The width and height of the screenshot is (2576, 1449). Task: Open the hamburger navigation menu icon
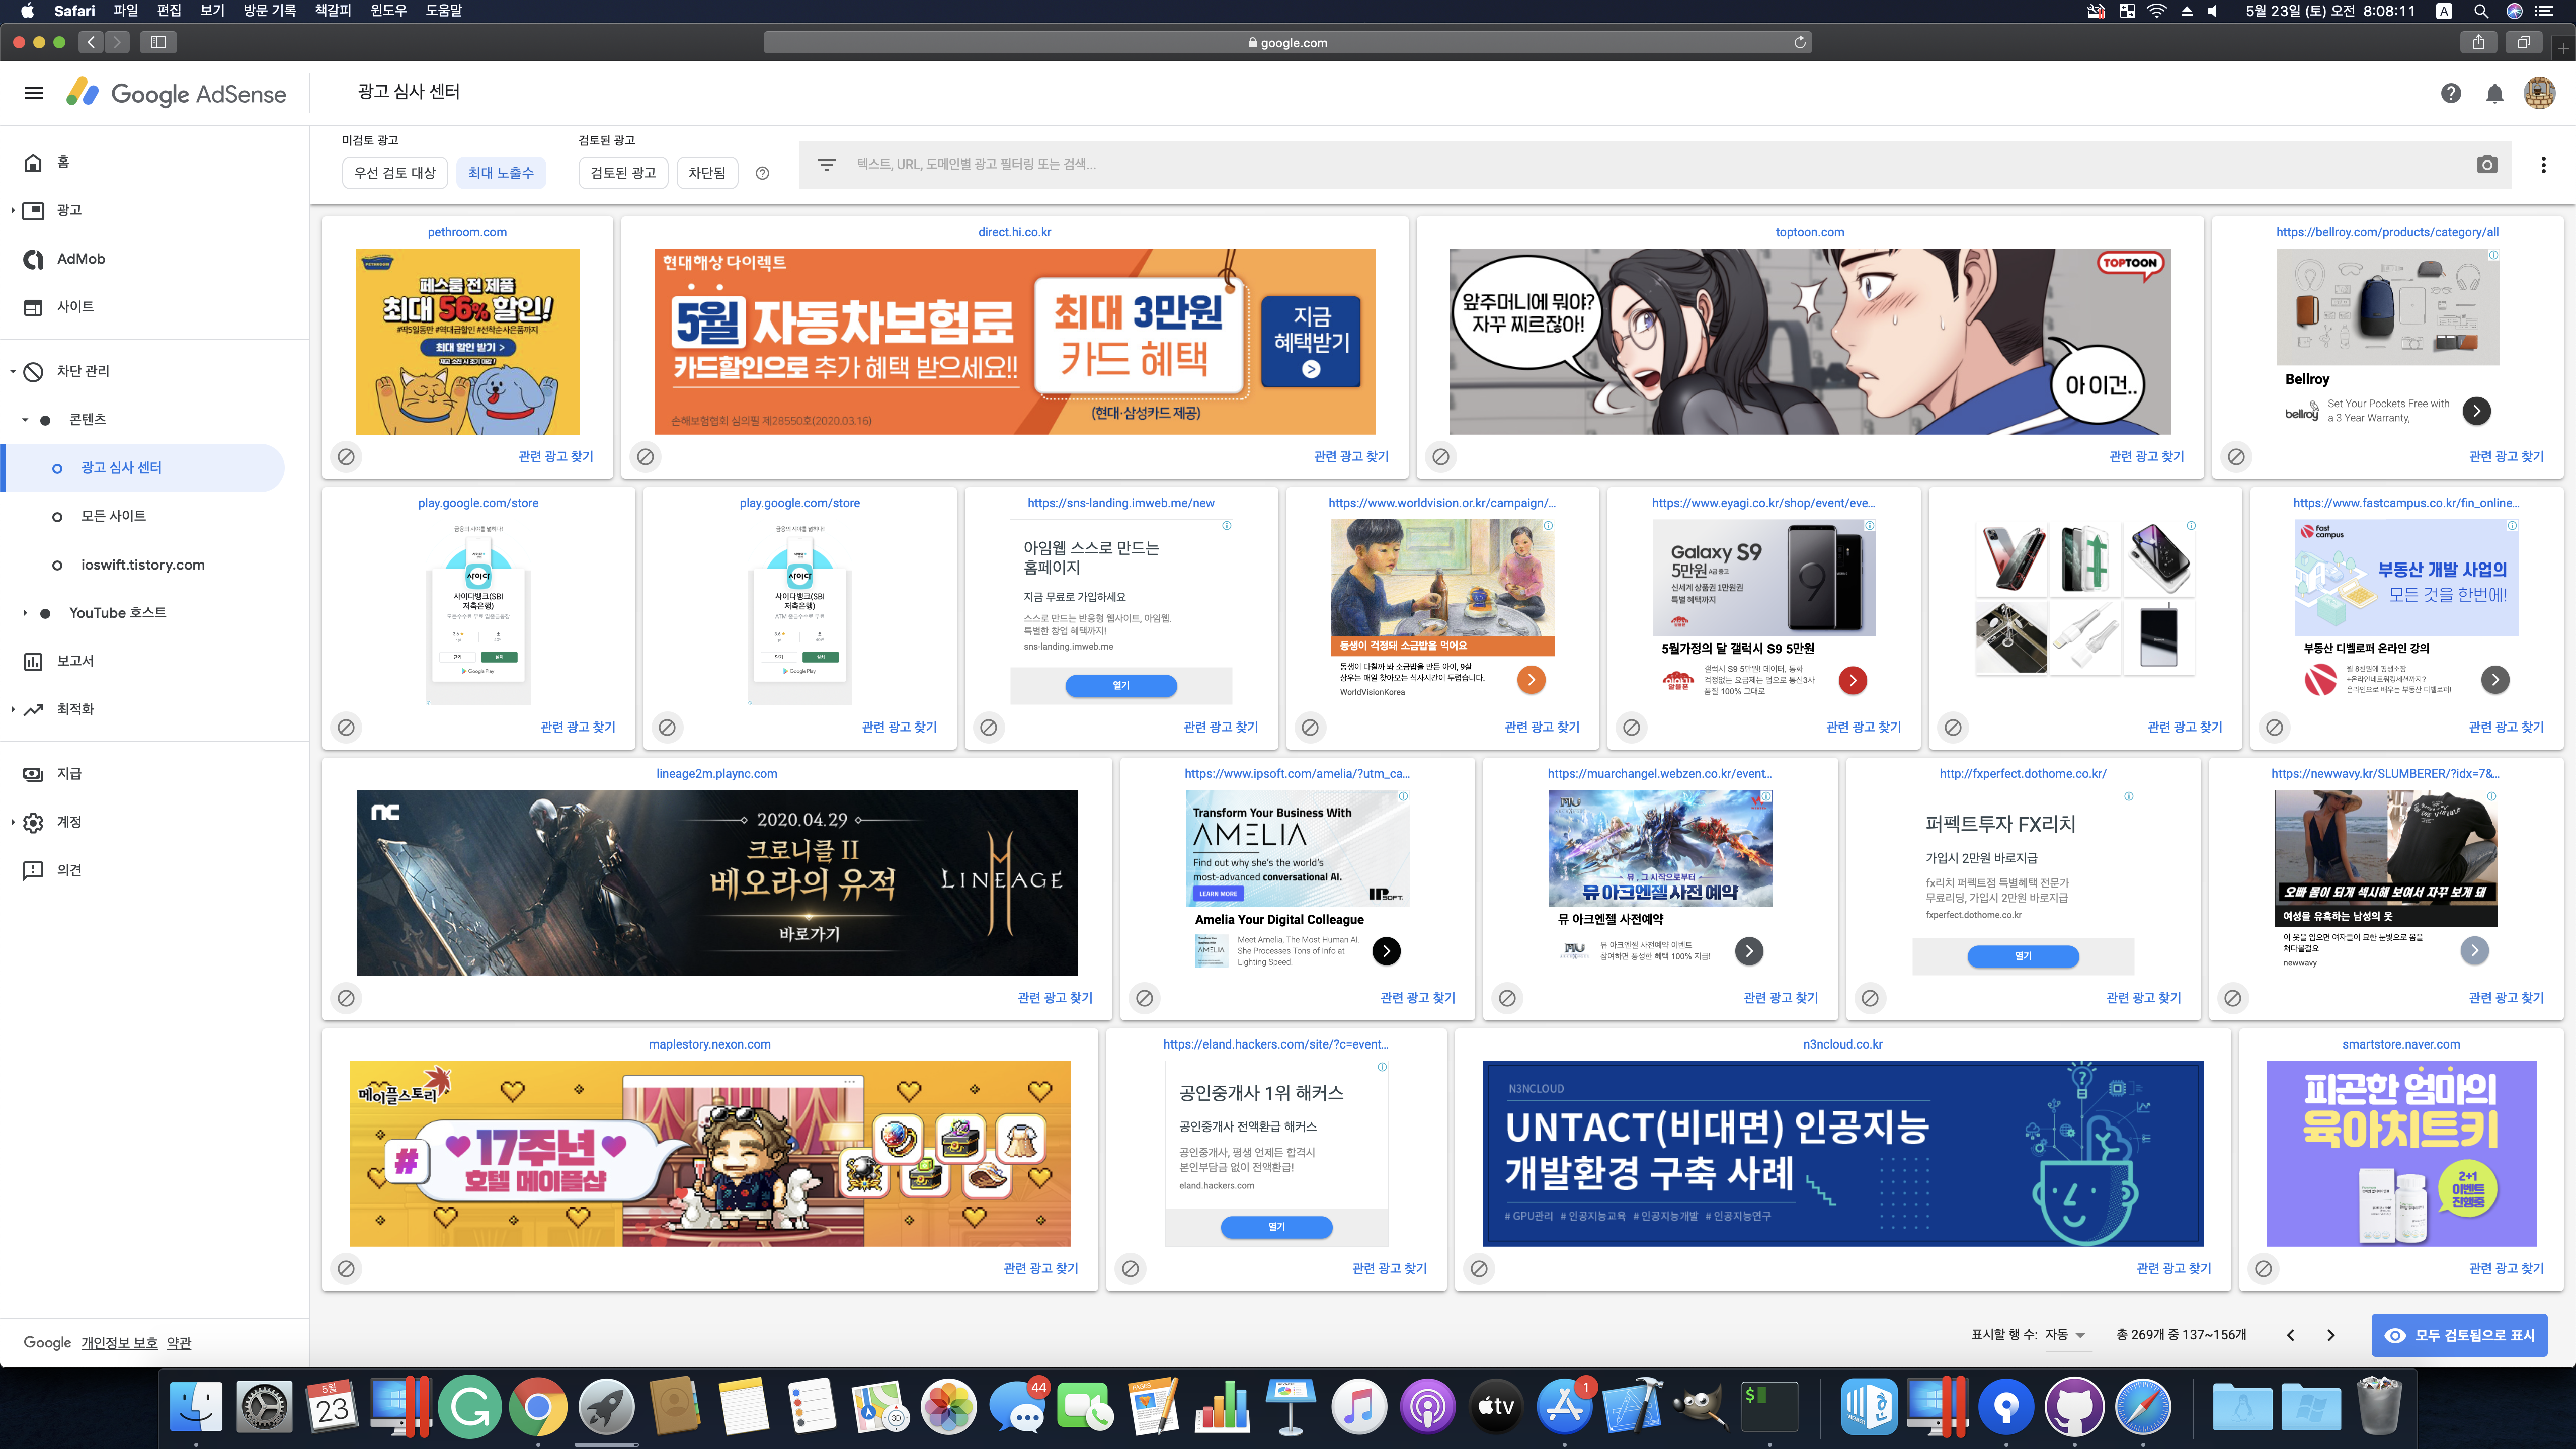click(34, 93)
